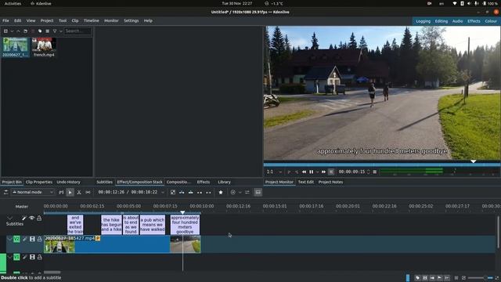Screen dimensions: 501x282
Task: Open the preview render dropdown arrow
Action: [x=240, y=192]
